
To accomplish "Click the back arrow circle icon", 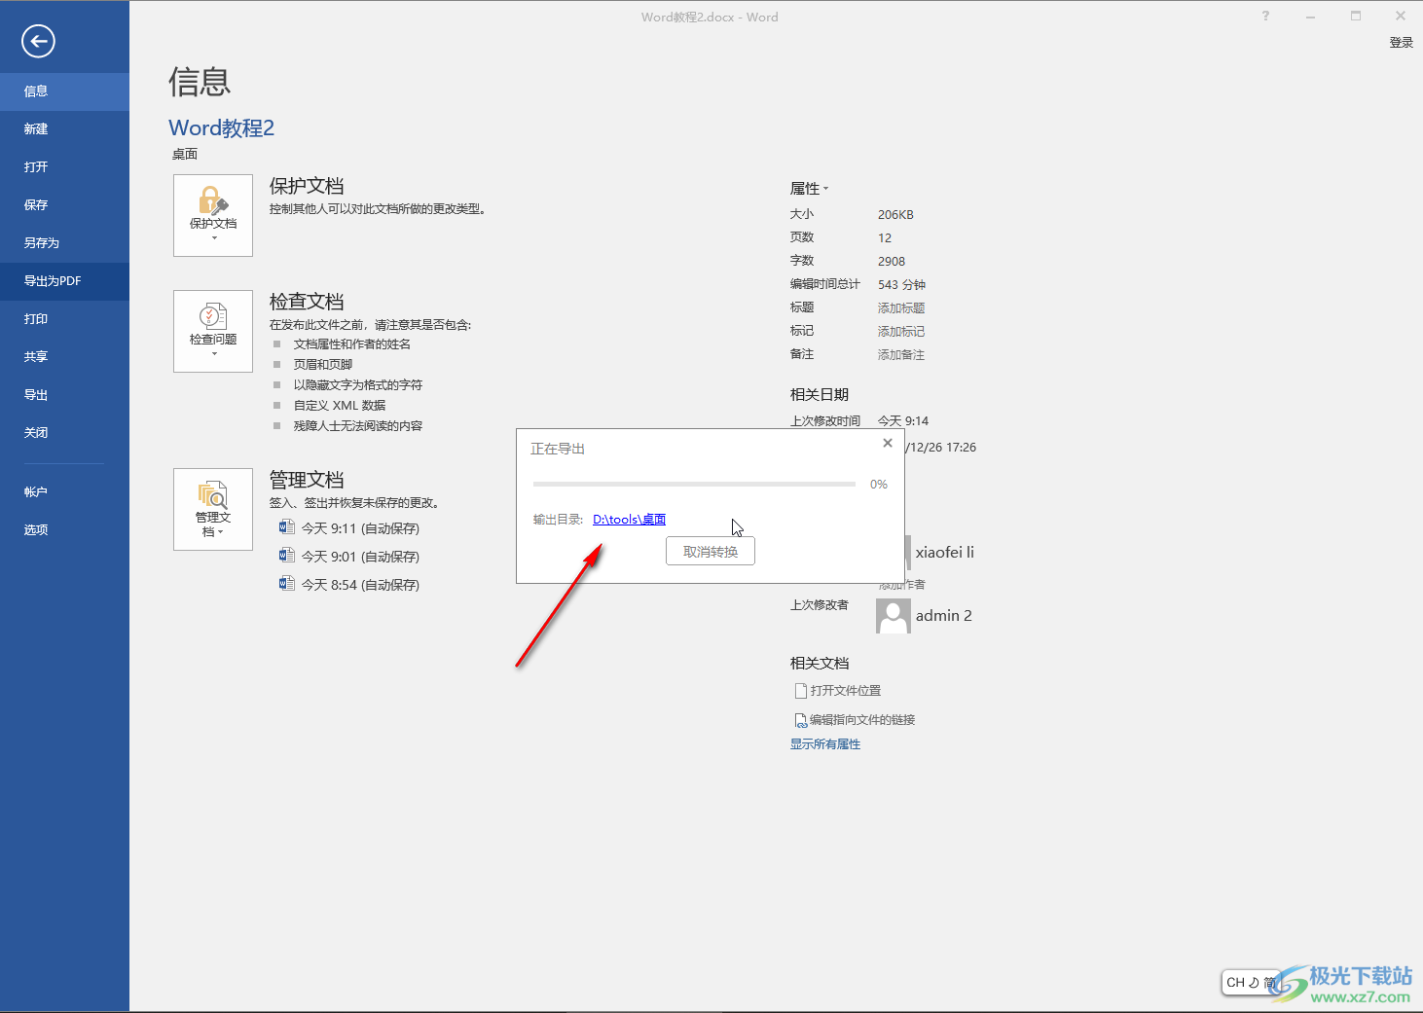I will [38, 41].
